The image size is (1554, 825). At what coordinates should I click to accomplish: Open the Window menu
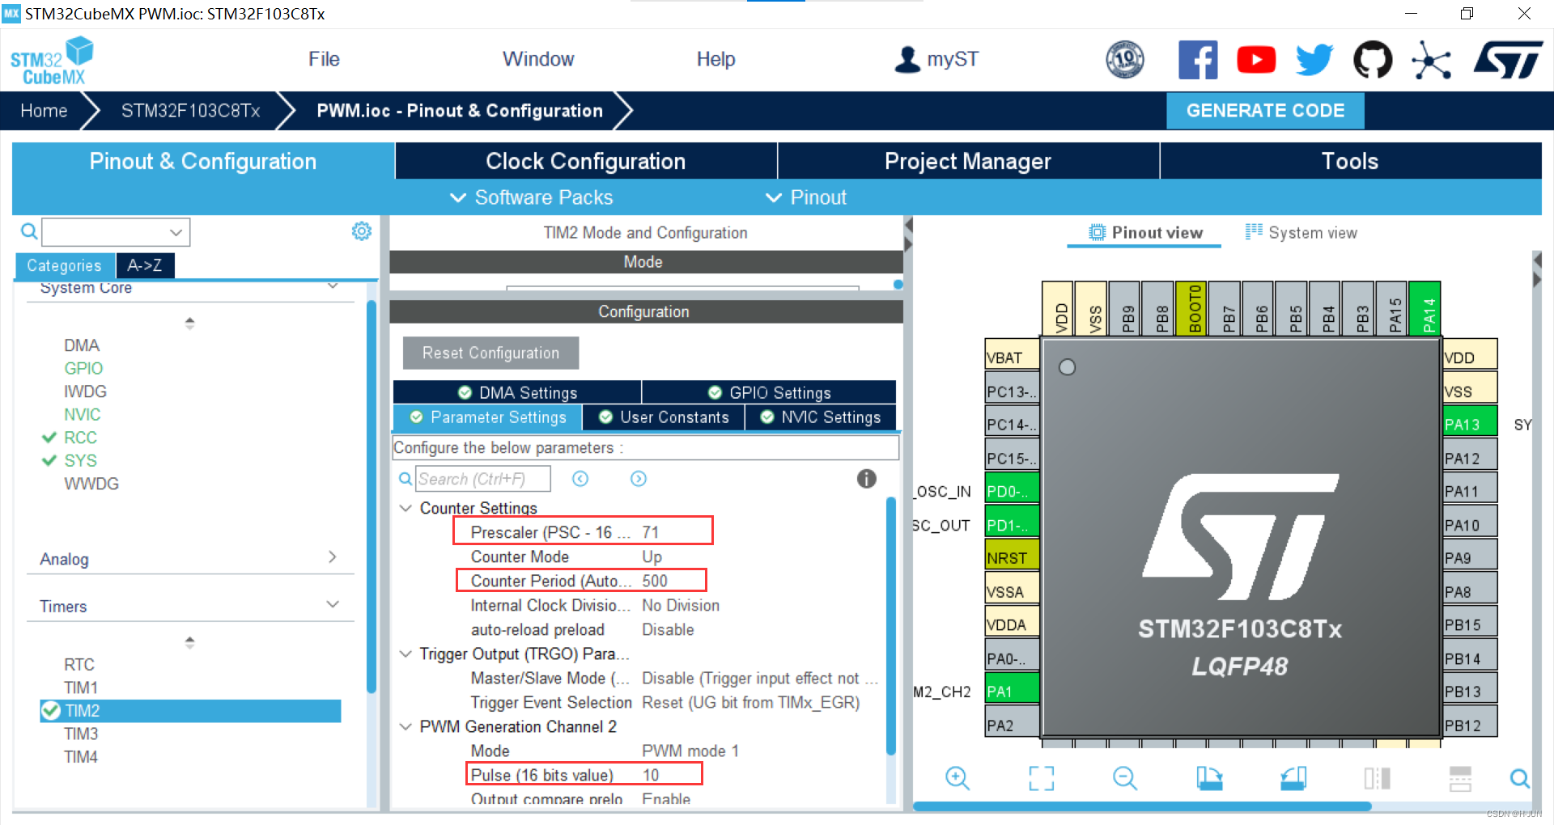[538, 59]
